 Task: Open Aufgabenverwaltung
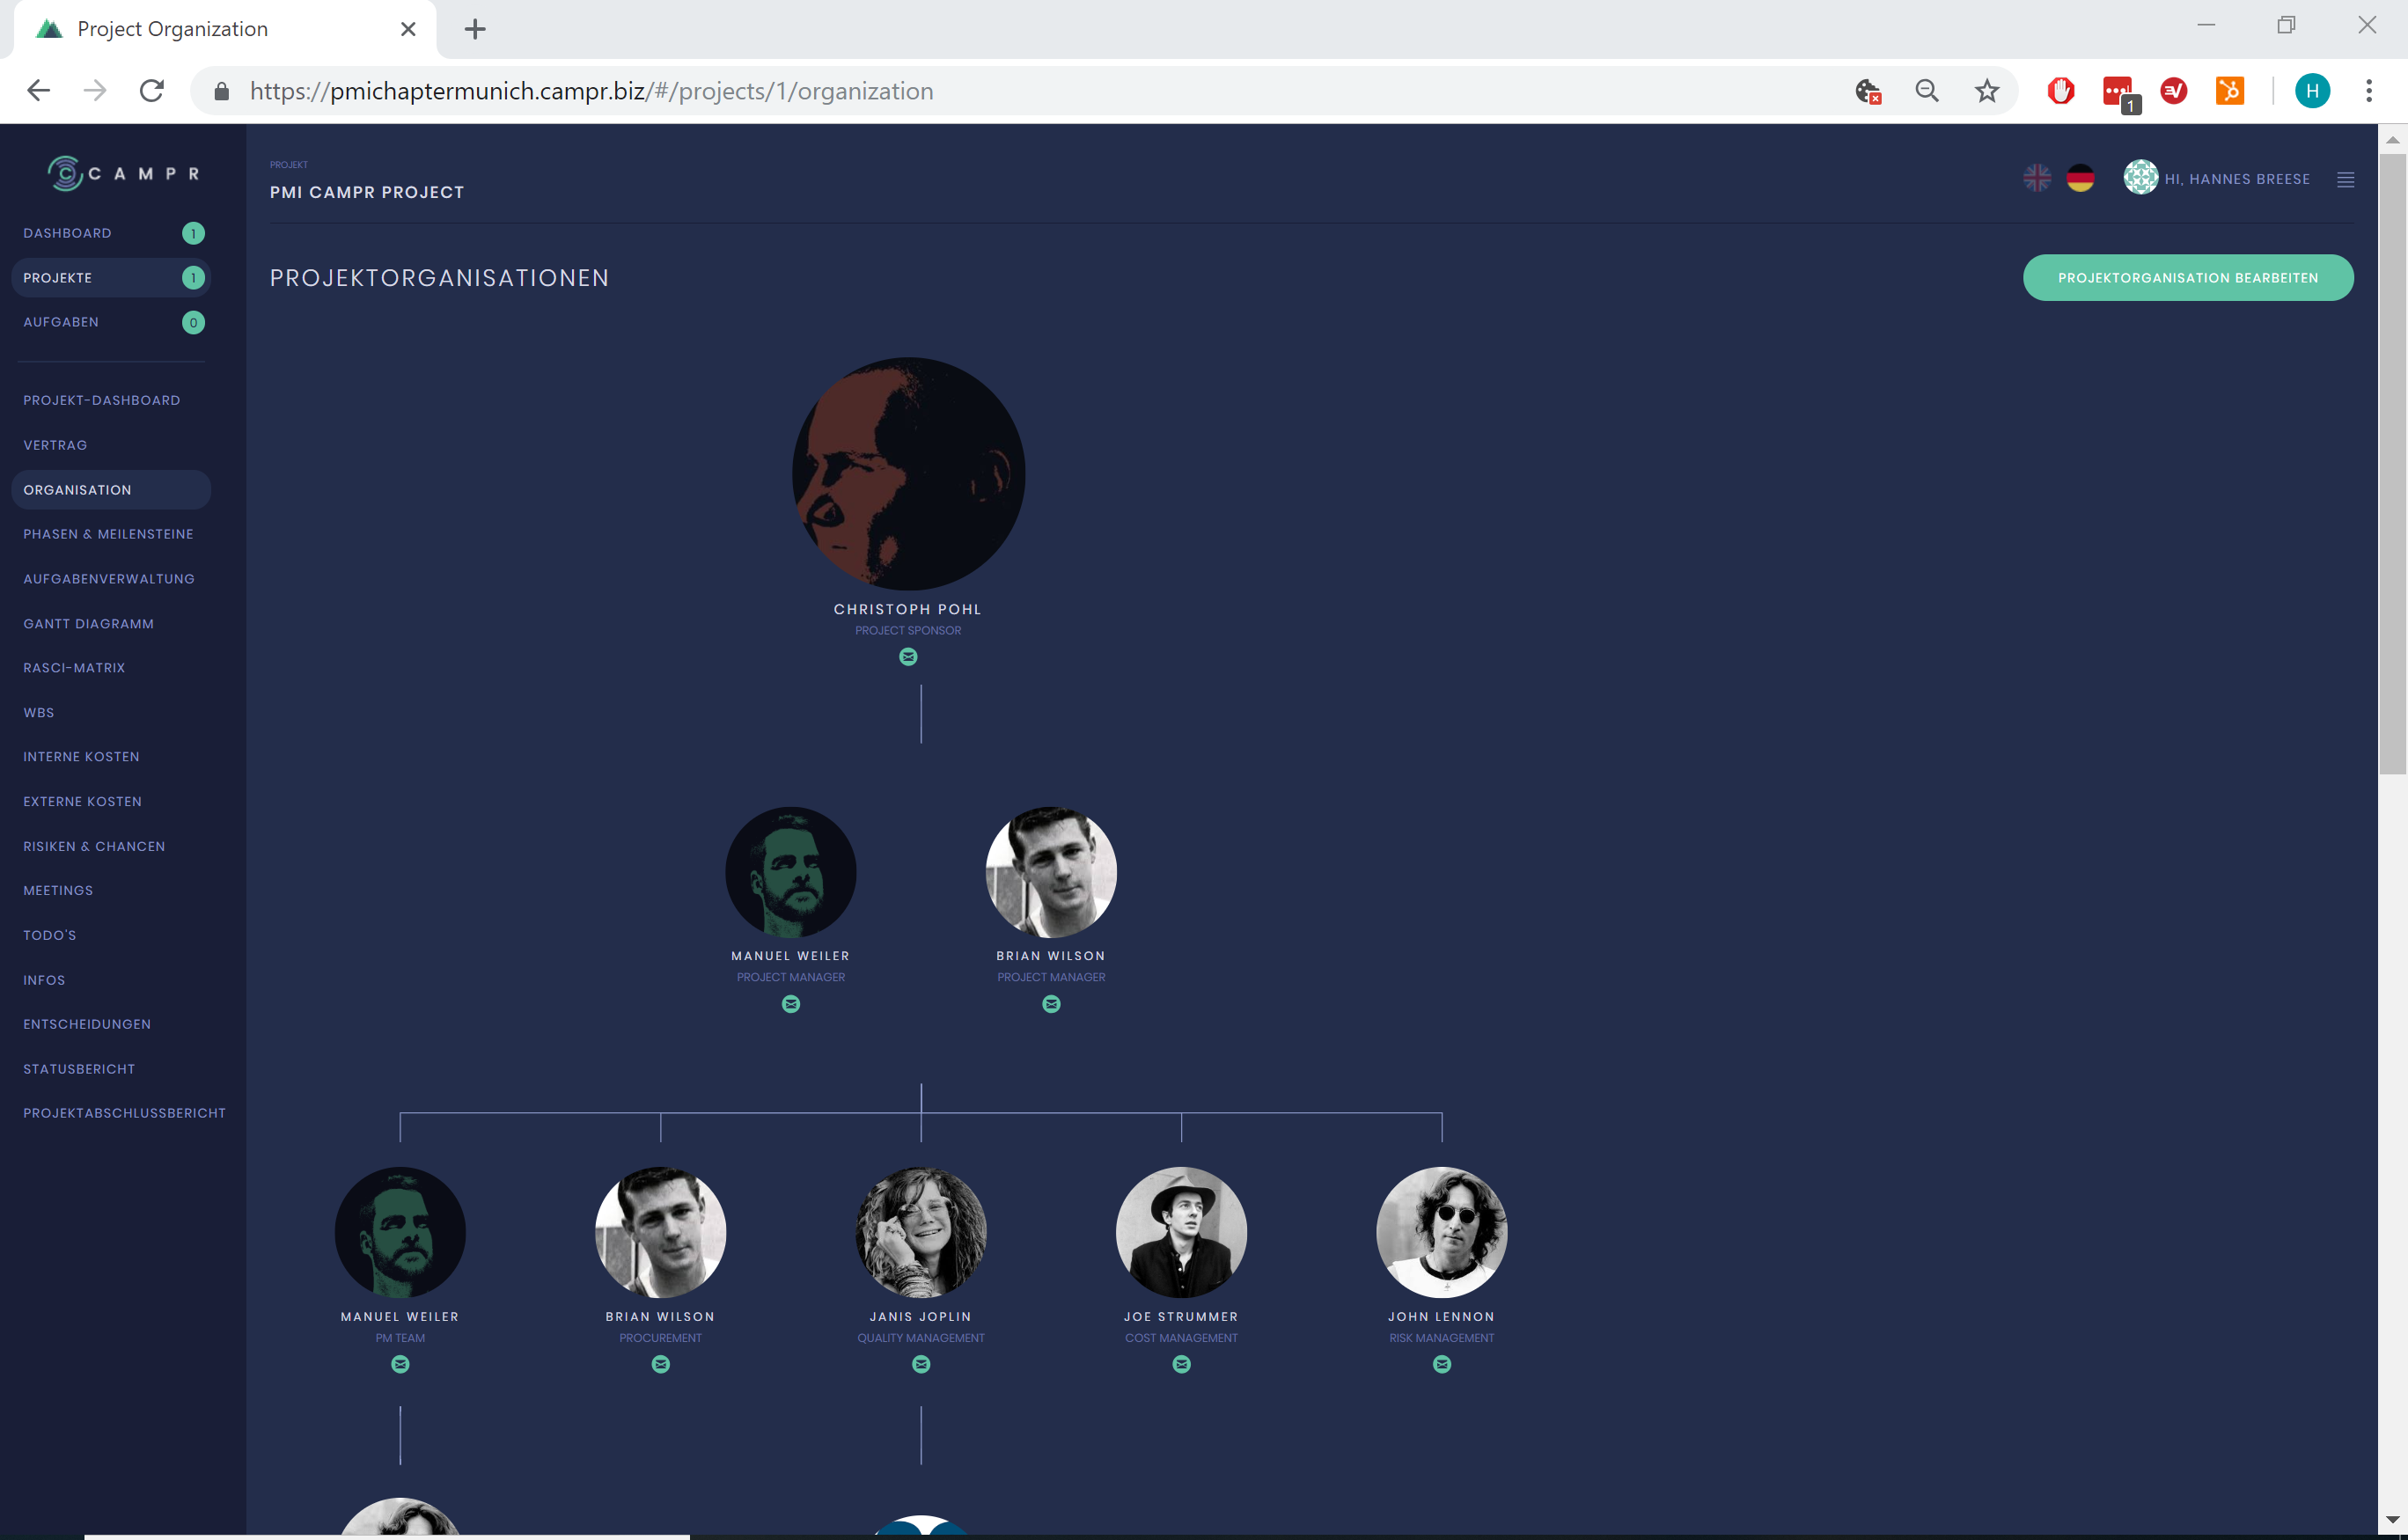109,579
